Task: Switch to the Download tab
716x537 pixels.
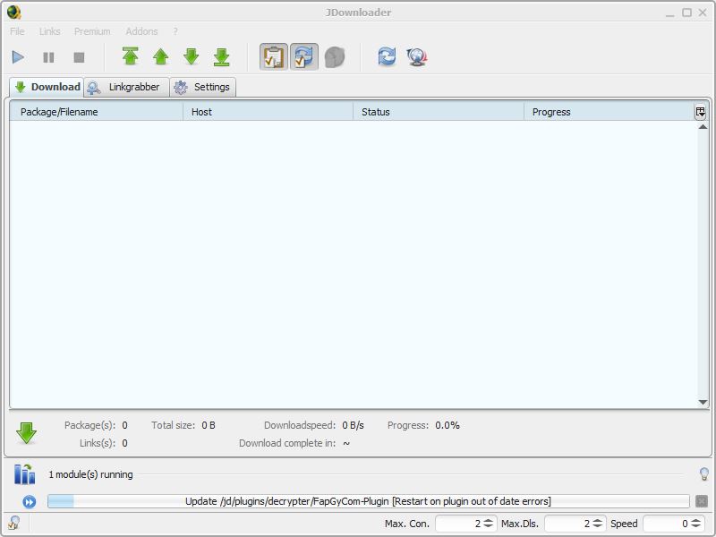Action: [x=47, y=87]
